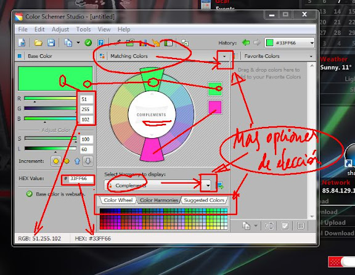Click the L lightness slider
Screen dimensions: 355x275
coord(51,149)
